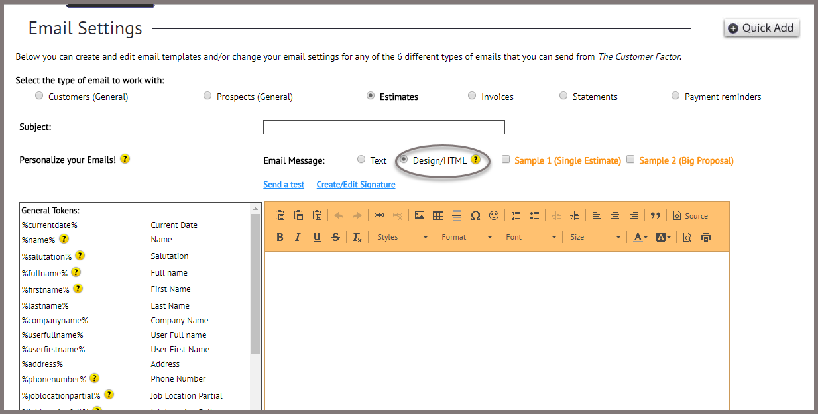
Task: Insert a hyperlink with the Link icon
Action: [379, 215]
